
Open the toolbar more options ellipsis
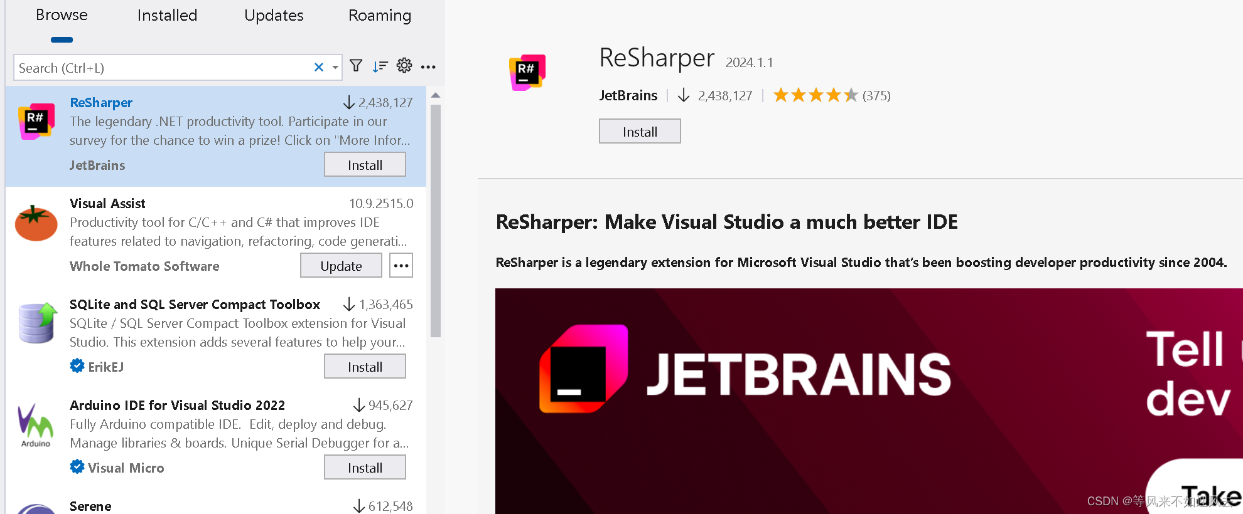pyautogui.click(x=428, y=66)
